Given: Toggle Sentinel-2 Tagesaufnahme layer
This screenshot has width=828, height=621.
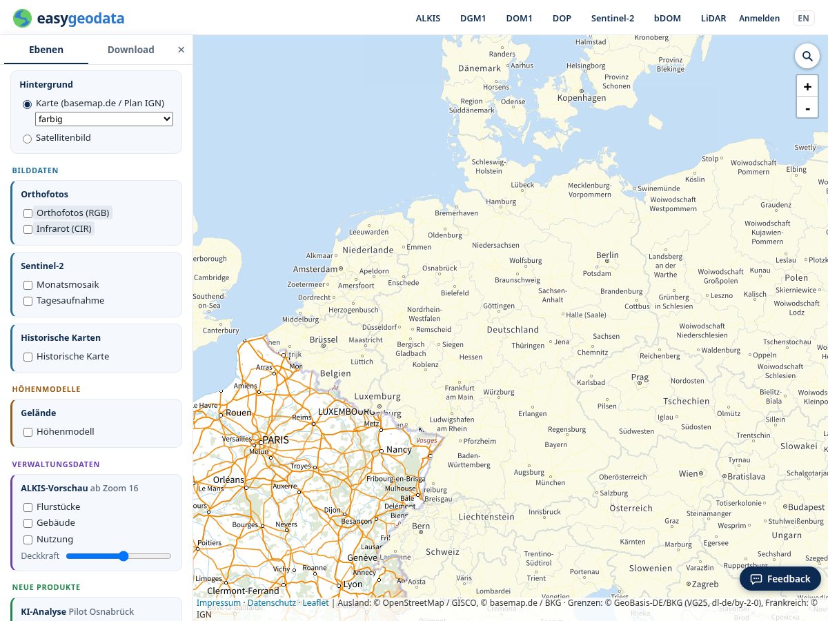Looking at the screenshot, I should point(28,301).
